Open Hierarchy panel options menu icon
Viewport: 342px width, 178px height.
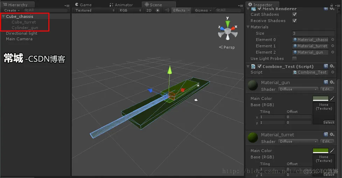point(67,6)
